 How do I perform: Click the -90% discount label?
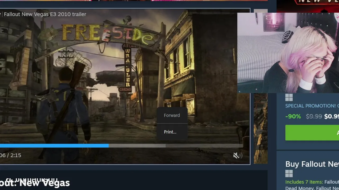click(293, 116)
